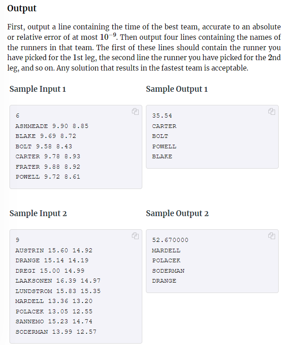Viewport: 290px width, 345px height.
Task: Click the 10⁻⁹ error tolerance expression
Action: point(108,37)
